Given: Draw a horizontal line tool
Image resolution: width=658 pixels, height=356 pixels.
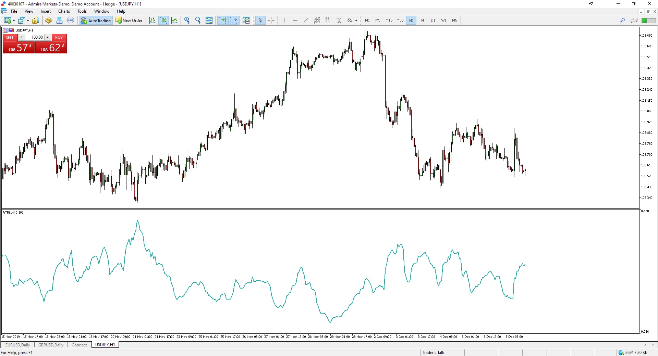Looking at the screenshot, I should [x=295, y=21].
